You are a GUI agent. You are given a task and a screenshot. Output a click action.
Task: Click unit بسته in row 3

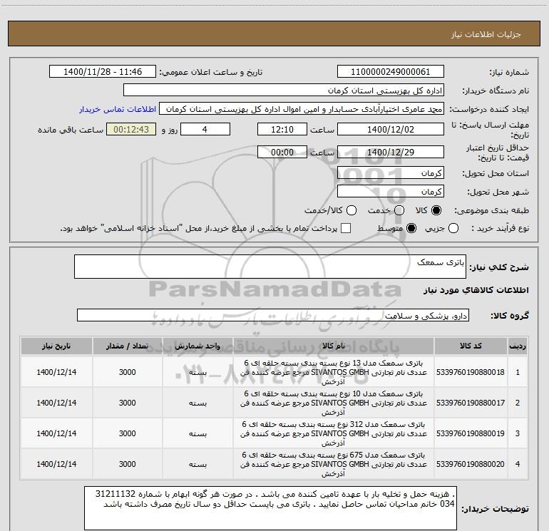coord(197,433)
